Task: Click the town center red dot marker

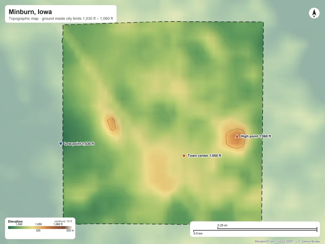Action: click(184, 156)
